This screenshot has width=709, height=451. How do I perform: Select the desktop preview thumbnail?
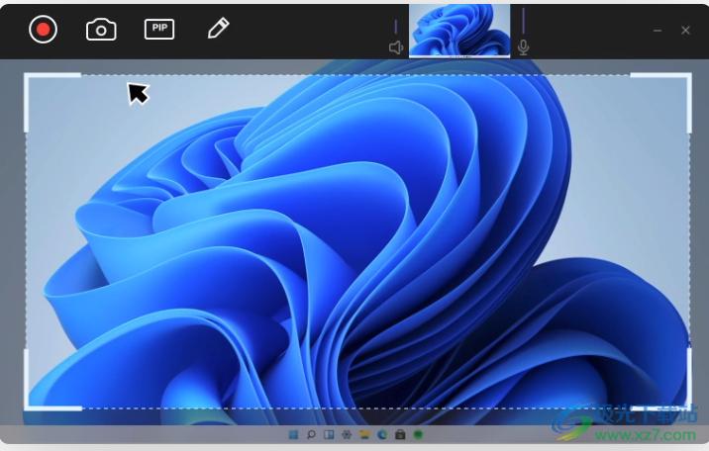pos(459,31)
